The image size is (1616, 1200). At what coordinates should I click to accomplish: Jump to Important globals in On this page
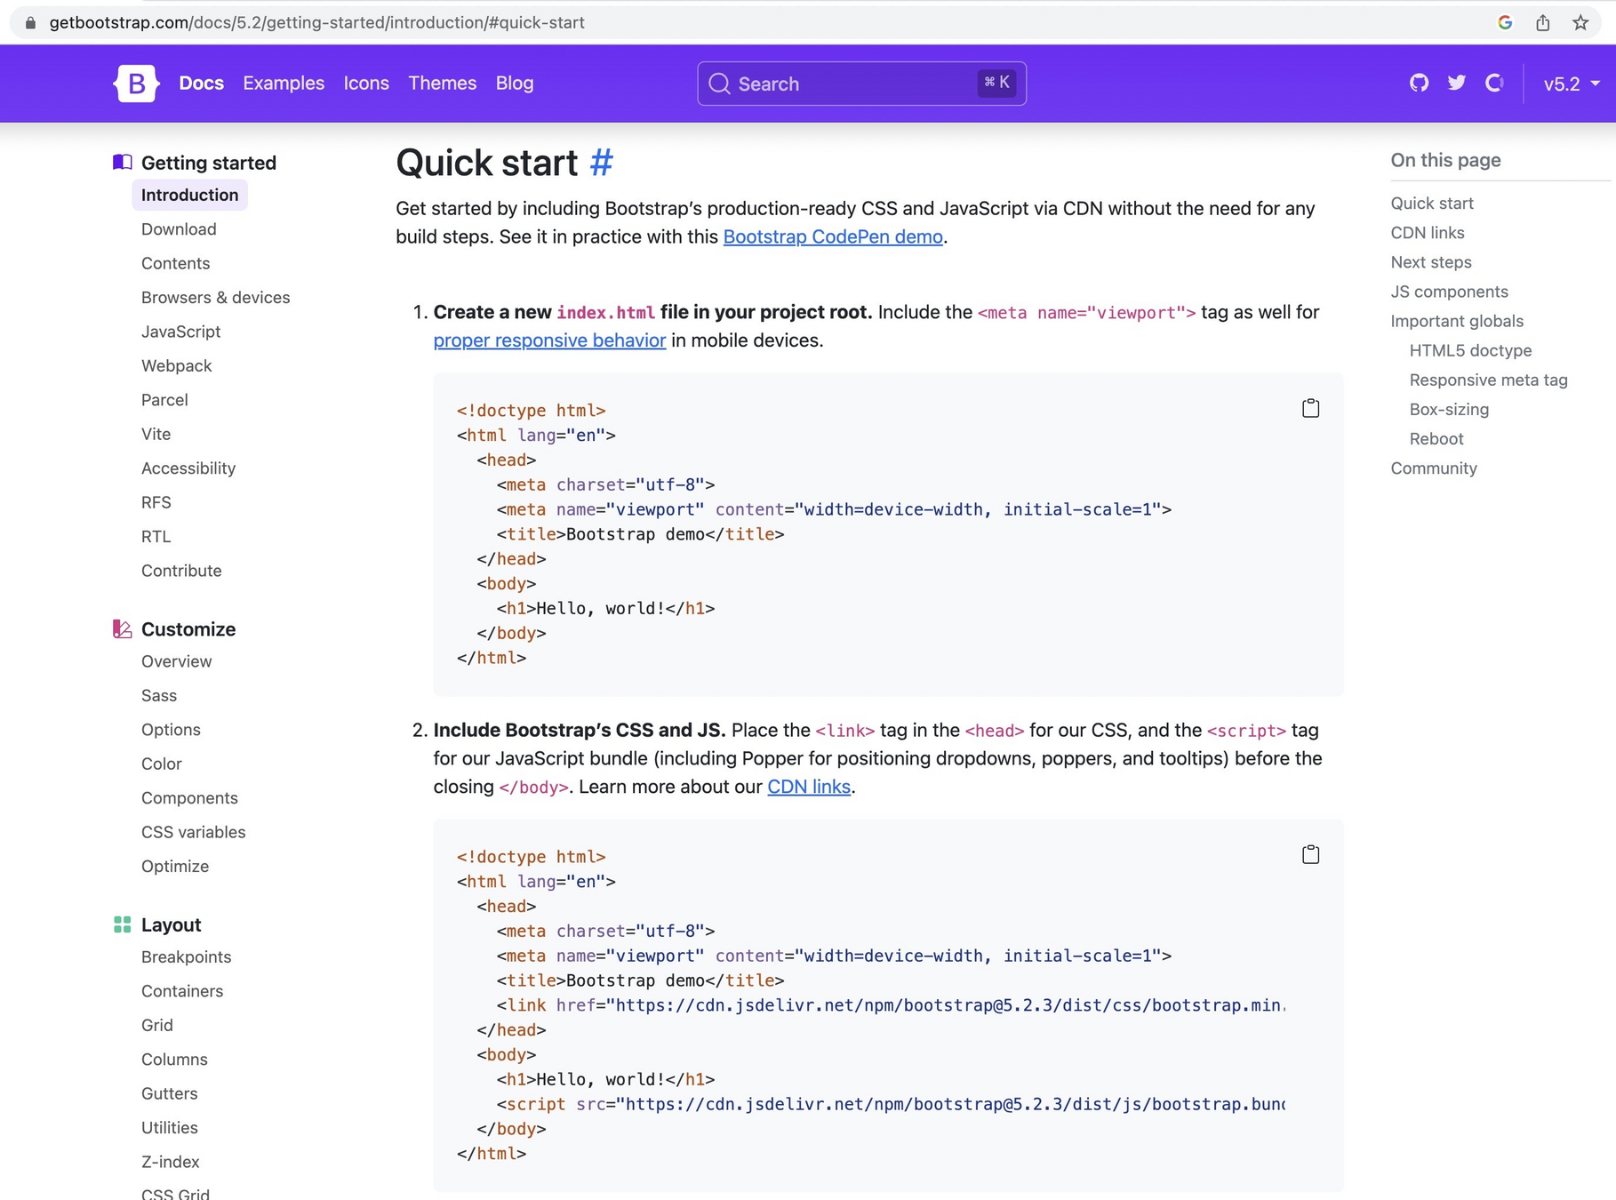[x=1457, y=321]
